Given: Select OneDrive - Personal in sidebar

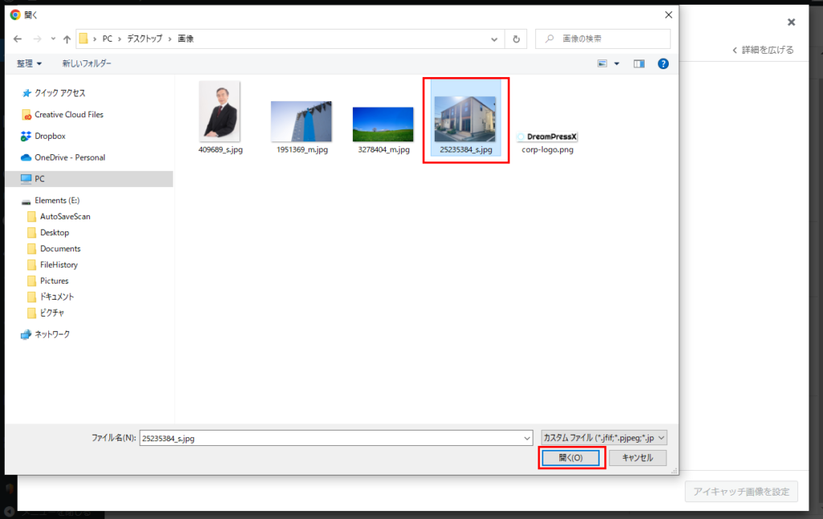Looking at the screenshot, I should pos(69,157).
